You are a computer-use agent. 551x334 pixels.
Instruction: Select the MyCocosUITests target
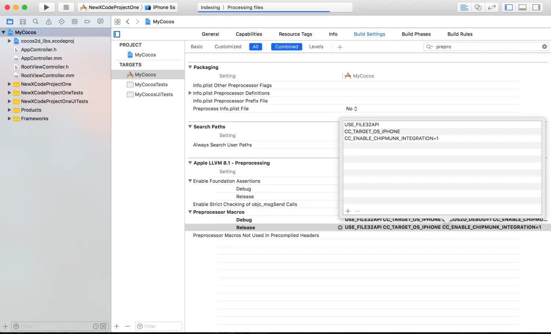coord(154,94)
